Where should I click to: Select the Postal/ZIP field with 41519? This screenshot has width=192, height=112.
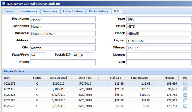coord(83,55)
